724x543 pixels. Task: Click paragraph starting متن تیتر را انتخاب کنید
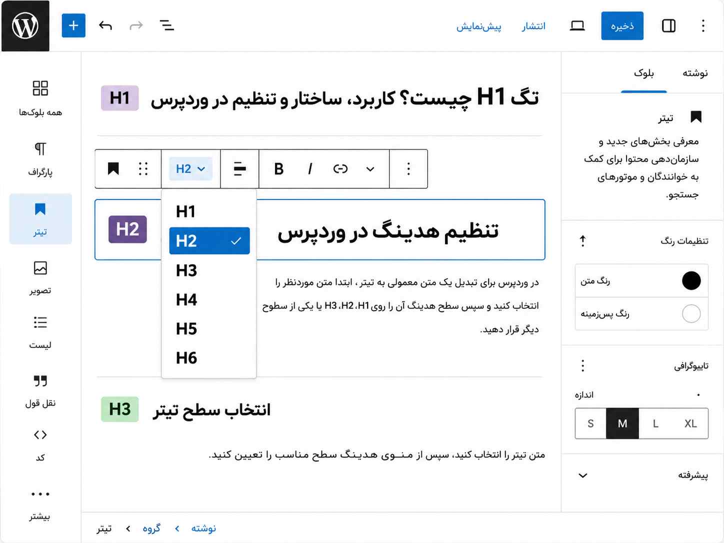coord(377,454)
